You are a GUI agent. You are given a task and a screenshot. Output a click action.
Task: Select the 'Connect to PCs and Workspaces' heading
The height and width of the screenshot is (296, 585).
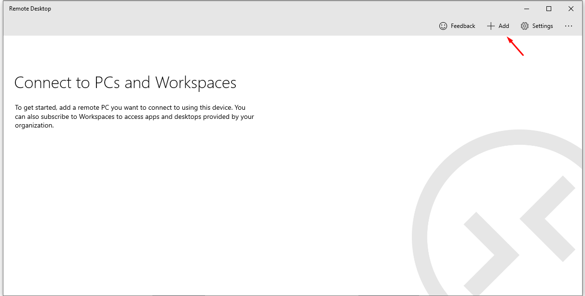pyautogui.click(x=125, y=83)
